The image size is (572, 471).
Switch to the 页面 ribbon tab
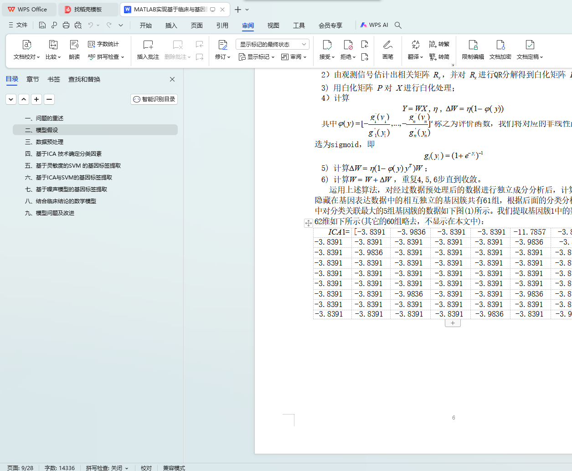(x=197, y=26)
